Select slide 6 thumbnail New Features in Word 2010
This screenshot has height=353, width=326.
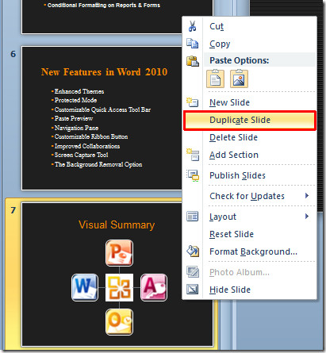[x=102, y=118]
